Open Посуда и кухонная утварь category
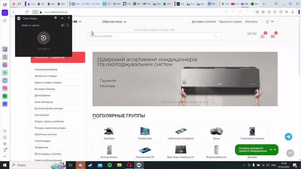This screenshot has width=301, height=169. [x=50, y=128]
